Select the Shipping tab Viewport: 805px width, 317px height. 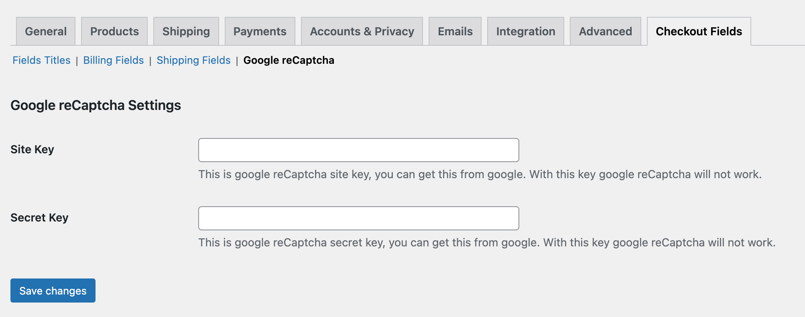[x=186, y=31]
